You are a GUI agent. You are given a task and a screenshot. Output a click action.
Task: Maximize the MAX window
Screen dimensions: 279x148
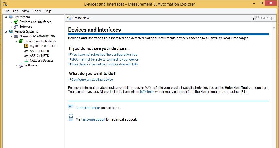point(261,3)
